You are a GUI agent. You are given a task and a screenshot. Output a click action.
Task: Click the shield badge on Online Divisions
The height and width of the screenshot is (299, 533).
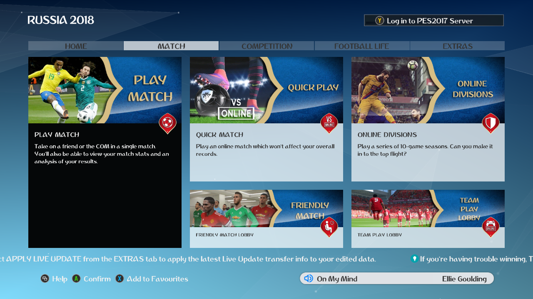[491, 123]
